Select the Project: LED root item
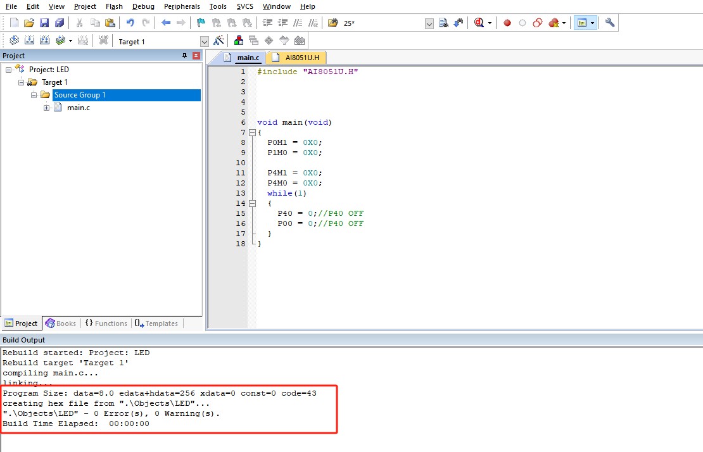 [49, 70]
